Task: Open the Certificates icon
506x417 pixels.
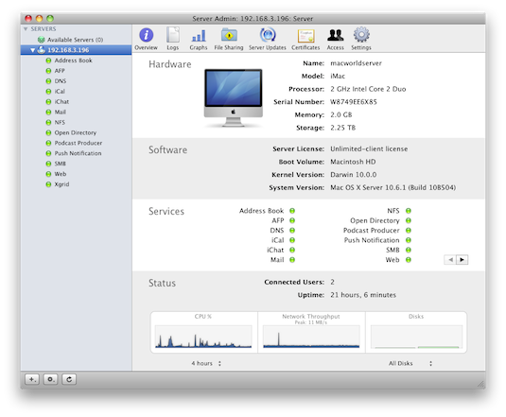Action: coord(305,36)
